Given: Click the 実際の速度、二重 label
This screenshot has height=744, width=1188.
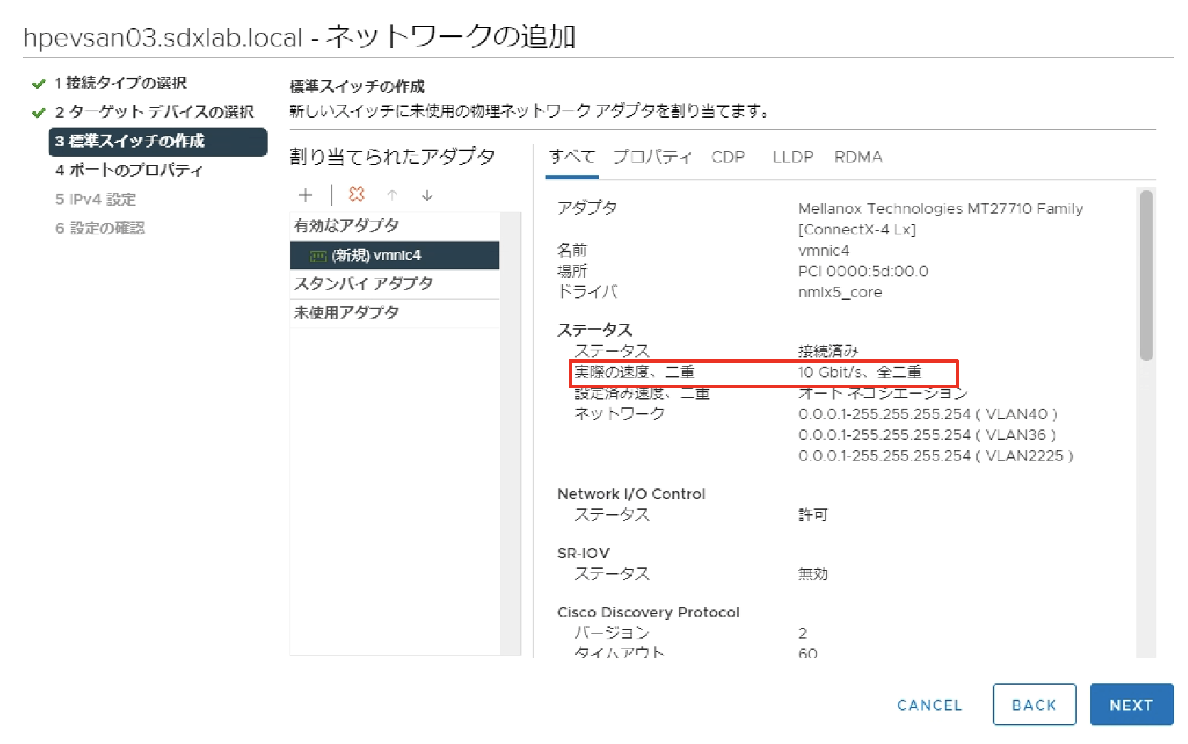Looking at the screenshot, I should pyautogui.click(x=635, y=372).
